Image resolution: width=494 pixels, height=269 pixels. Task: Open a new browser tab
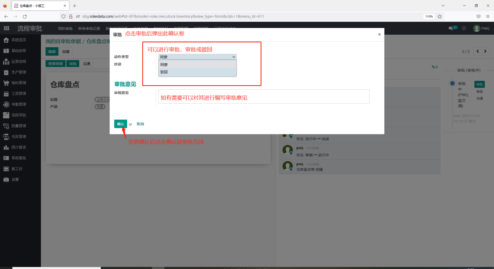tap(74, 6)
